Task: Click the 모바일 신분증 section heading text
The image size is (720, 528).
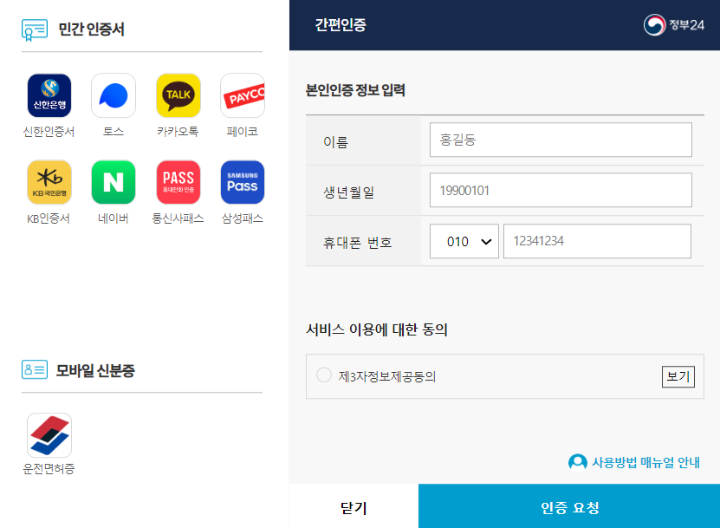Action: click(x=95, y=370)
